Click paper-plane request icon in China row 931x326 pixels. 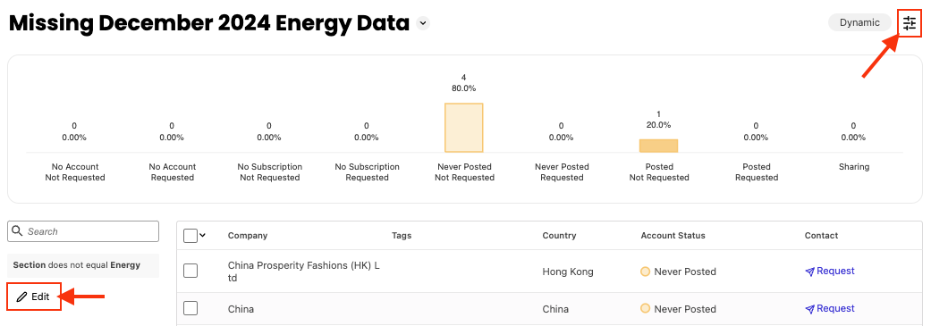click(809, 309)
